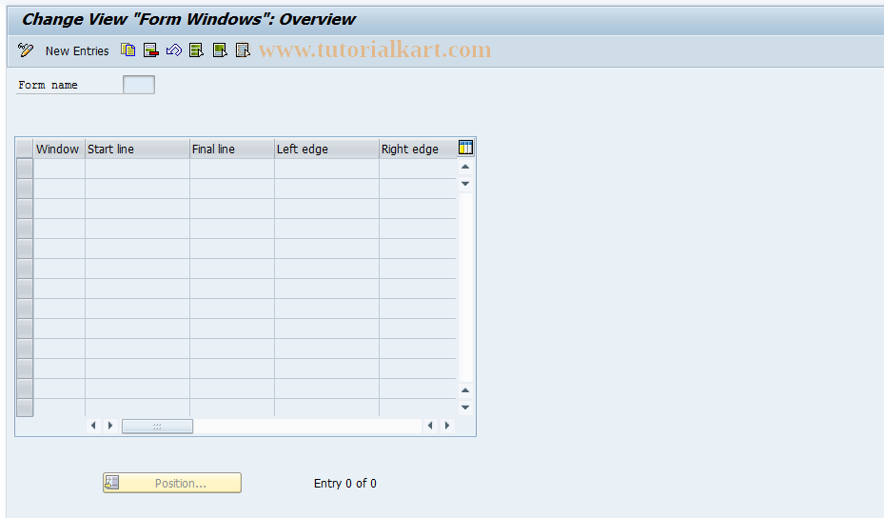The width and height of the screenshot is (884, 518).
Task: Select the first table row with its selector
Action: tap(25, 169)
